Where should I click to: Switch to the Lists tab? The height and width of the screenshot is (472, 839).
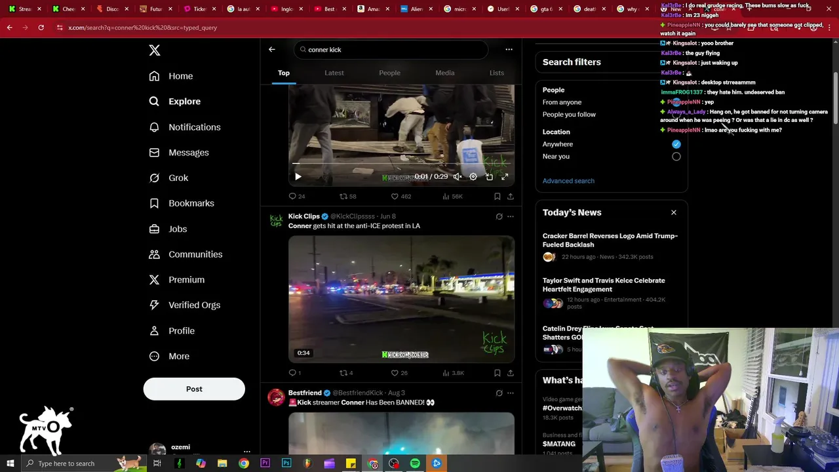[497, 73]
